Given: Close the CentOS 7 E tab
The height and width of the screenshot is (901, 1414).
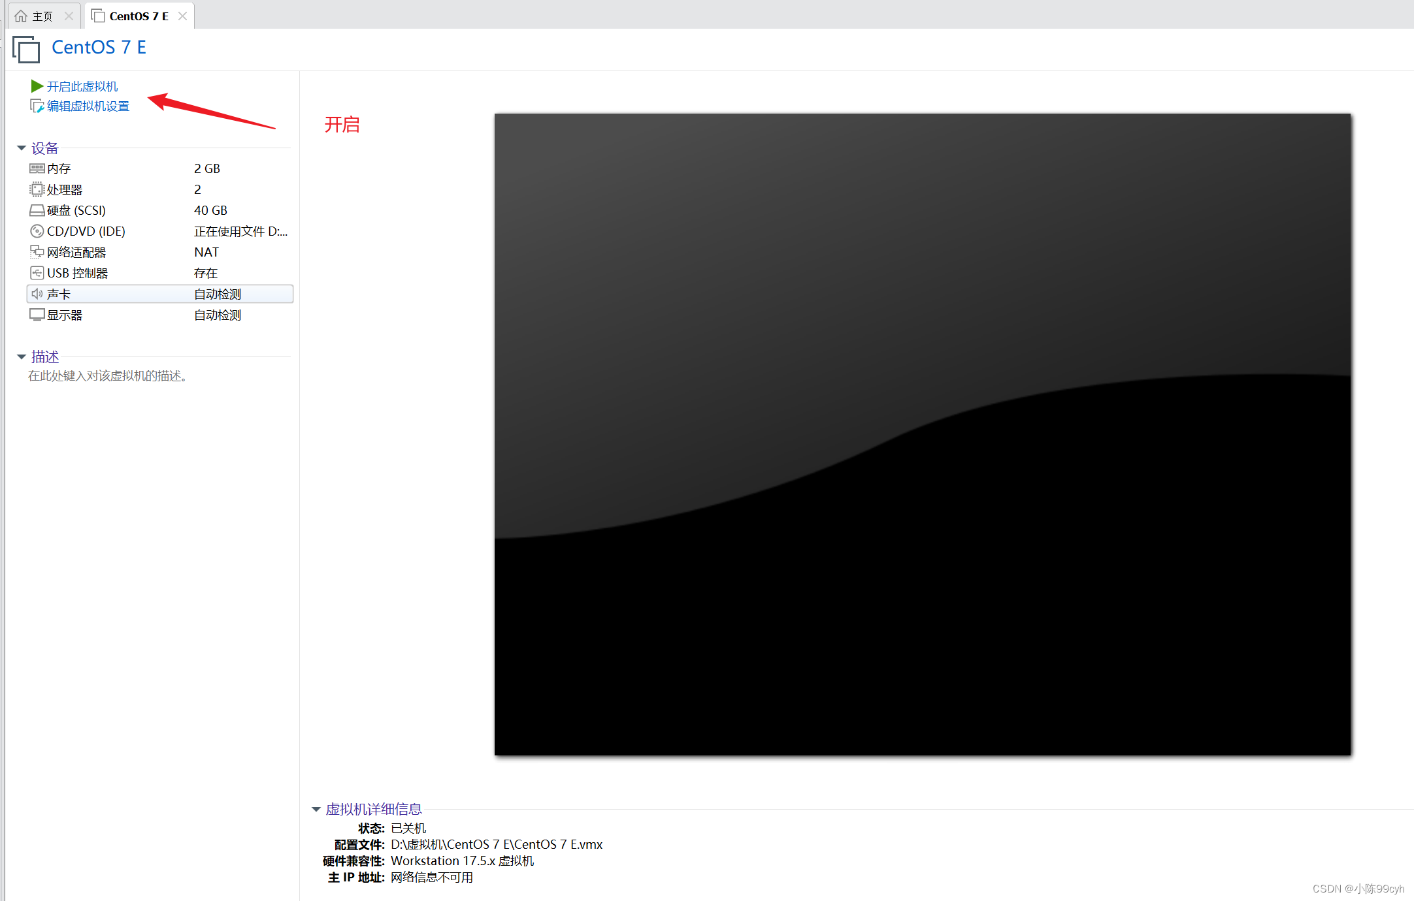Looking at the screenshot, I should pos(183,16).
